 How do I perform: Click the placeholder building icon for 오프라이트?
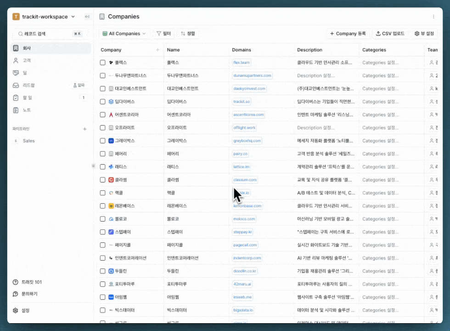click(x=111, y=128)
